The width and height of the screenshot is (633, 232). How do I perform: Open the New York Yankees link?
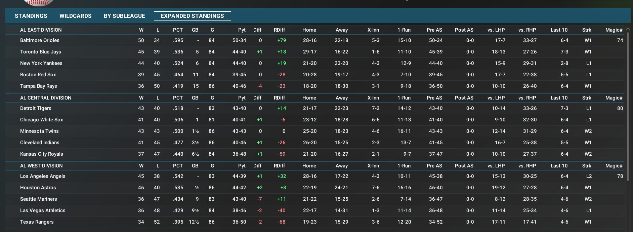(x=41, y=63)
